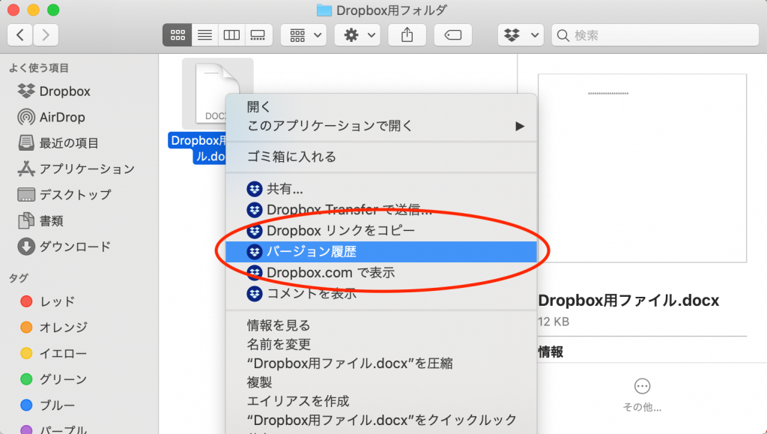This screenshot has width=767, height=434.
Task: Select バージョン履歴 in the context menu
Action: pyautogui.click(x=381, y=252)
